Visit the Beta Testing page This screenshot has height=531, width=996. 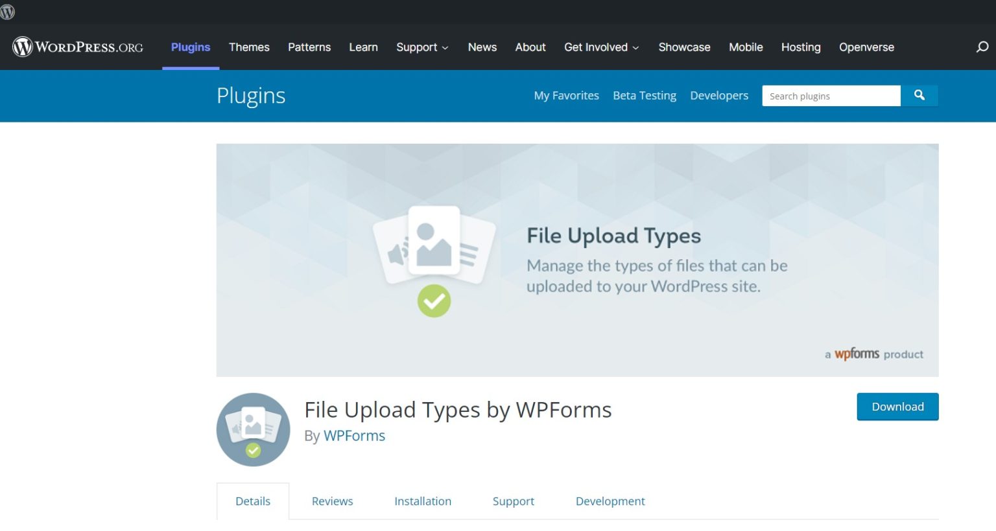click(644, 95)
